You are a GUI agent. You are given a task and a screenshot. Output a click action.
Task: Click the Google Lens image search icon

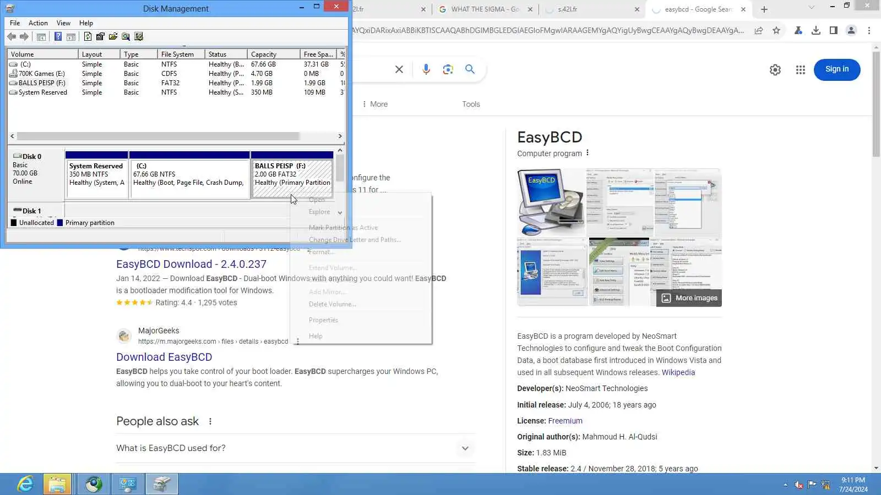(x=448, y=69)
